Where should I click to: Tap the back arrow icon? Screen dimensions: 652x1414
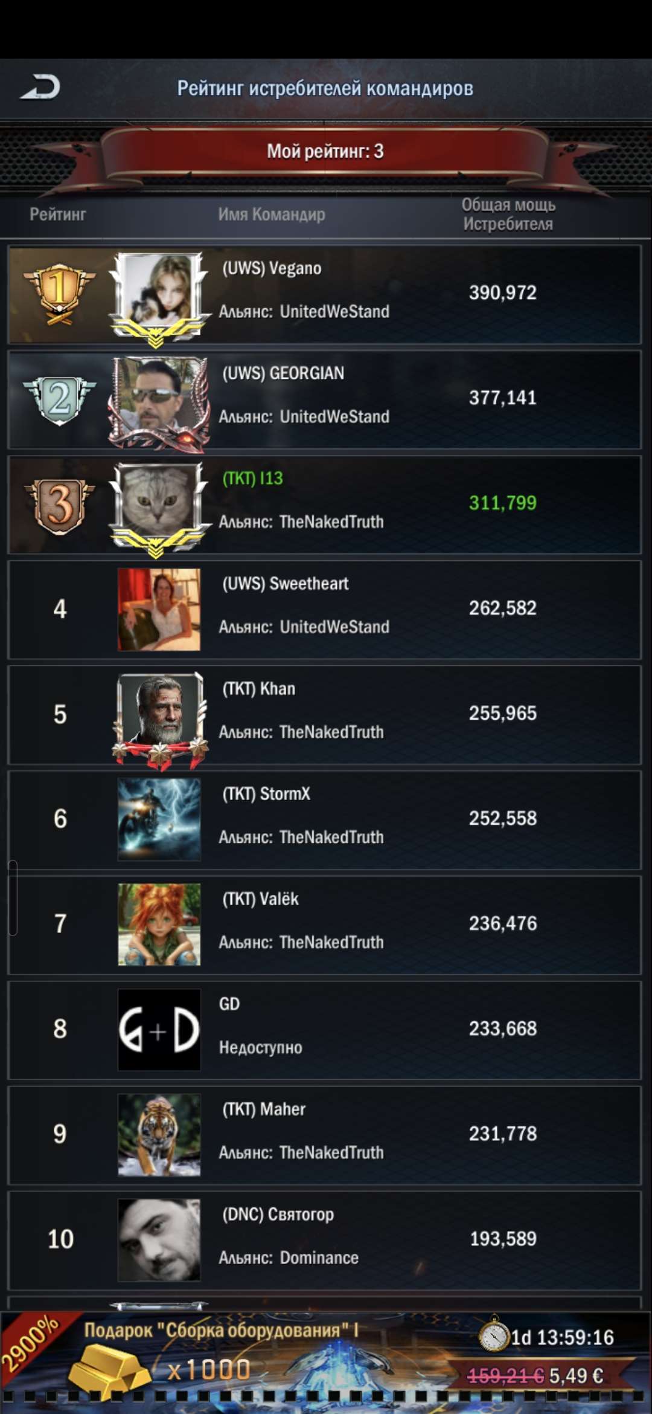40,87
